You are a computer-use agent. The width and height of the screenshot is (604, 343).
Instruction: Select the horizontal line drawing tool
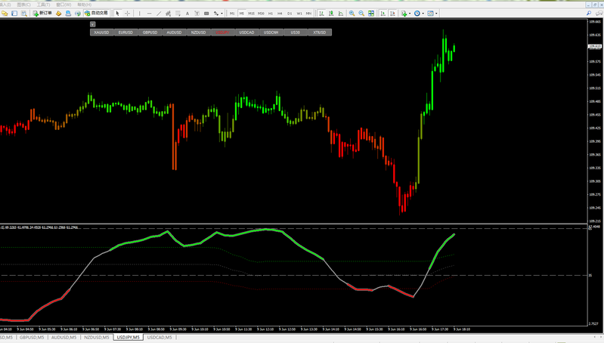point(149,14)
